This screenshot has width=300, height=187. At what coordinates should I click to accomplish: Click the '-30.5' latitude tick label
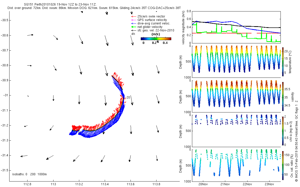point(4,20)
